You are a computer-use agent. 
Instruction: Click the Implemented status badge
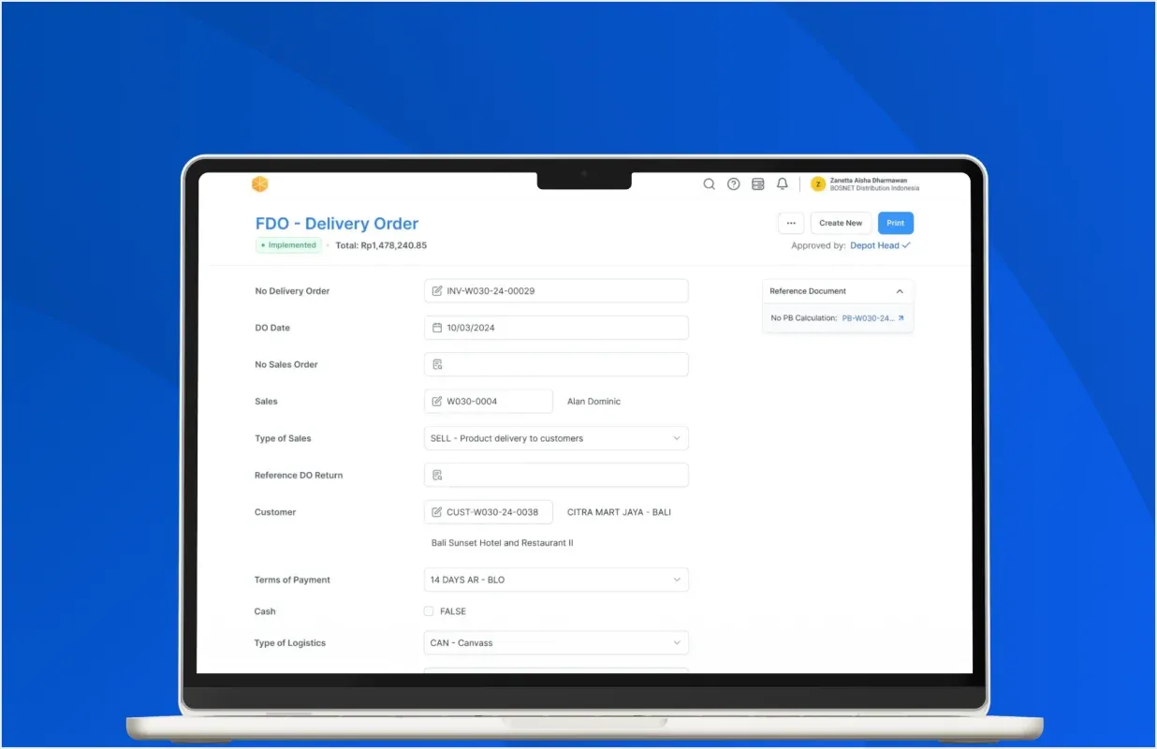(x=288, y=245)
